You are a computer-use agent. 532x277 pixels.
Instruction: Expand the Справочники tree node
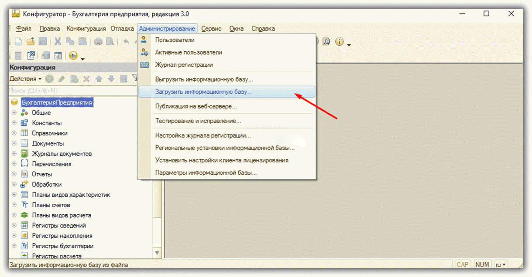click(14, 133)
